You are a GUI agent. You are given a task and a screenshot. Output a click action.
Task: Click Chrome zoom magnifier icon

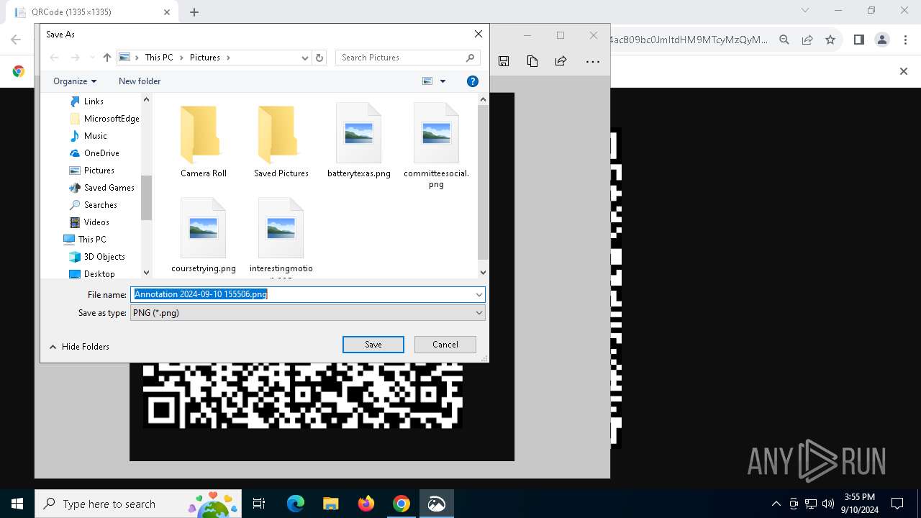784,40
